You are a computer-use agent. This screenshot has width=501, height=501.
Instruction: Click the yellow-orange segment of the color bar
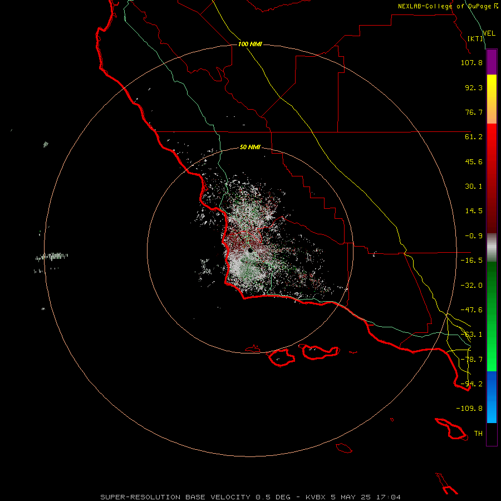click(x=492, y=99)
